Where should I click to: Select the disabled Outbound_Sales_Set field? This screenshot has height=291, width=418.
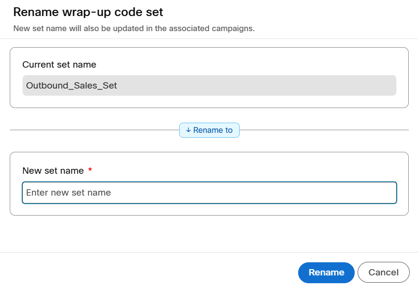(209, 86)
